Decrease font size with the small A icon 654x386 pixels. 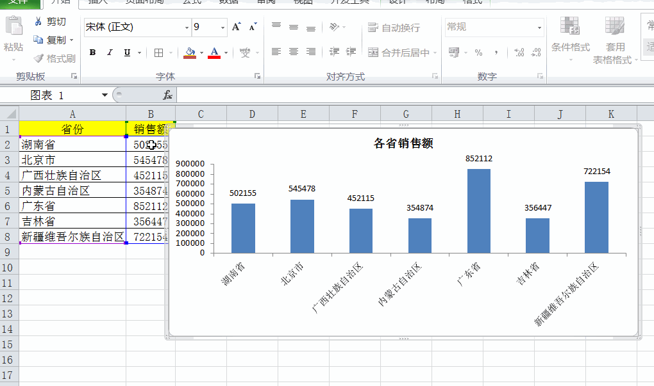pyautogui.click(x=253, y=27)
